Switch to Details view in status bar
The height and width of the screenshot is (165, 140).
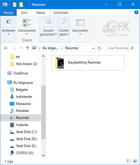(129, 161)
